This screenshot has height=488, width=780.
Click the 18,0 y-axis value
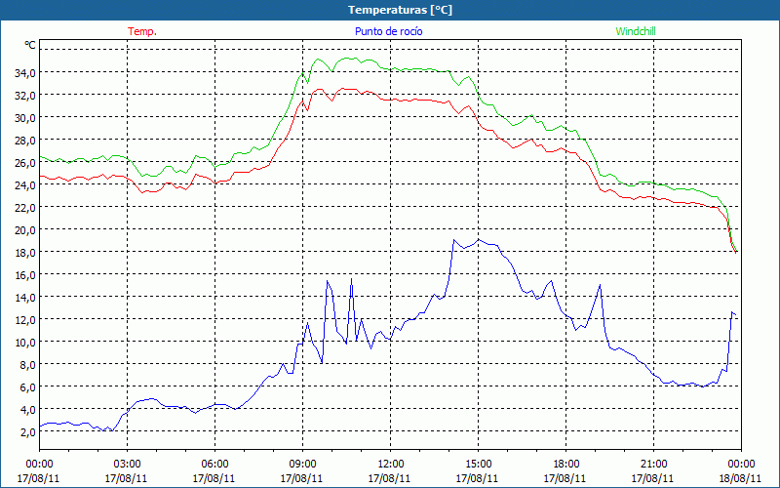pyautogui.click(x=25, y=253)
